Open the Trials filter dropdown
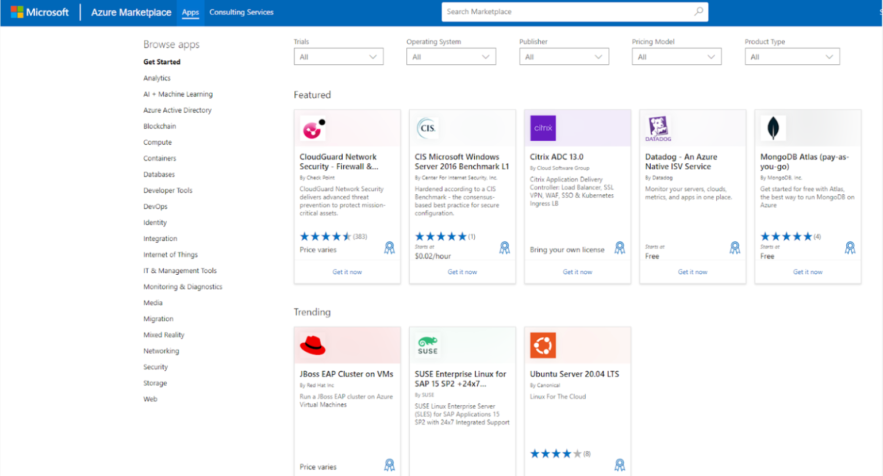The height and width of the screenshot is (476, 883). 339,56
